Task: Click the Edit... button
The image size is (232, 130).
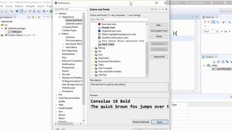Action: [x=159, y=25]
